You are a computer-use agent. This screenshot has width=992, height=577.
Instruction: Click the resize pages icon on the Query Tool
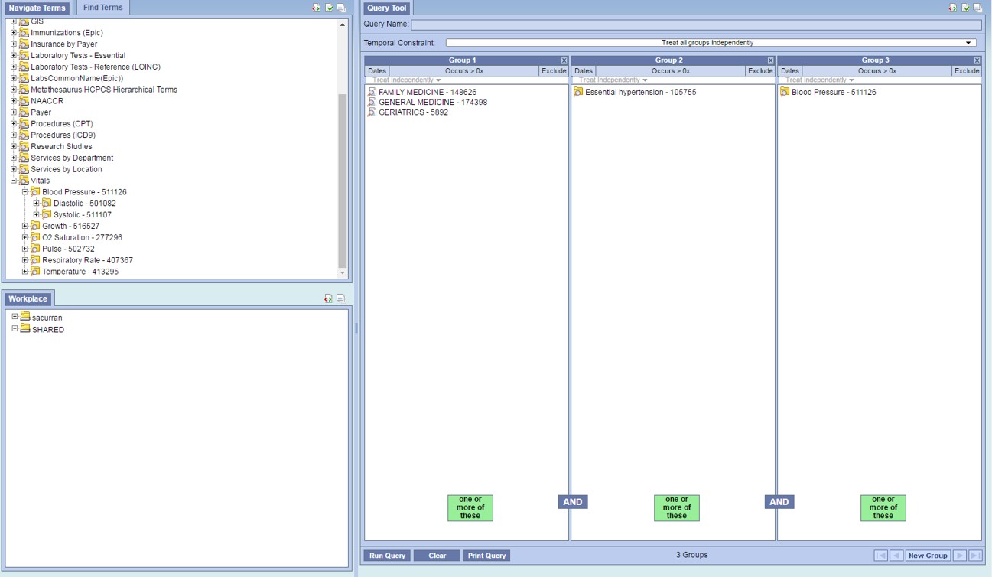tap(978, 8)
